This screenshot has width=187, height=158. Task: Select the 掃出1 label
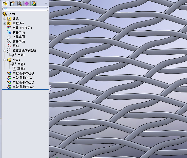[16, 60]
